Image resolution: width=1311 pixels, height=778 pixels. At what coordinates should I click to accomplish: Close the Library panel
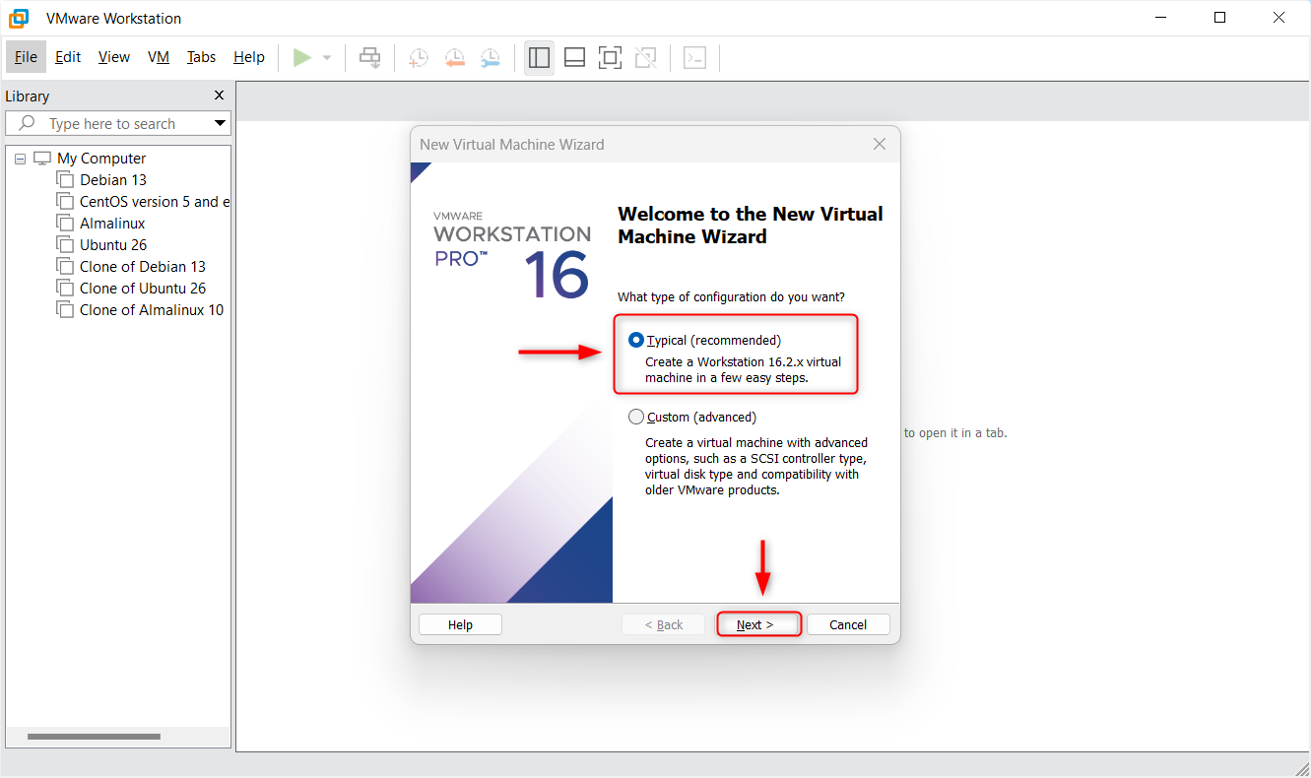tap(220, 96)
